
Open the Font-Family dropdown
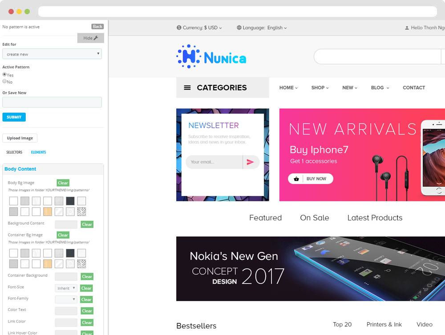pos(66,299)
